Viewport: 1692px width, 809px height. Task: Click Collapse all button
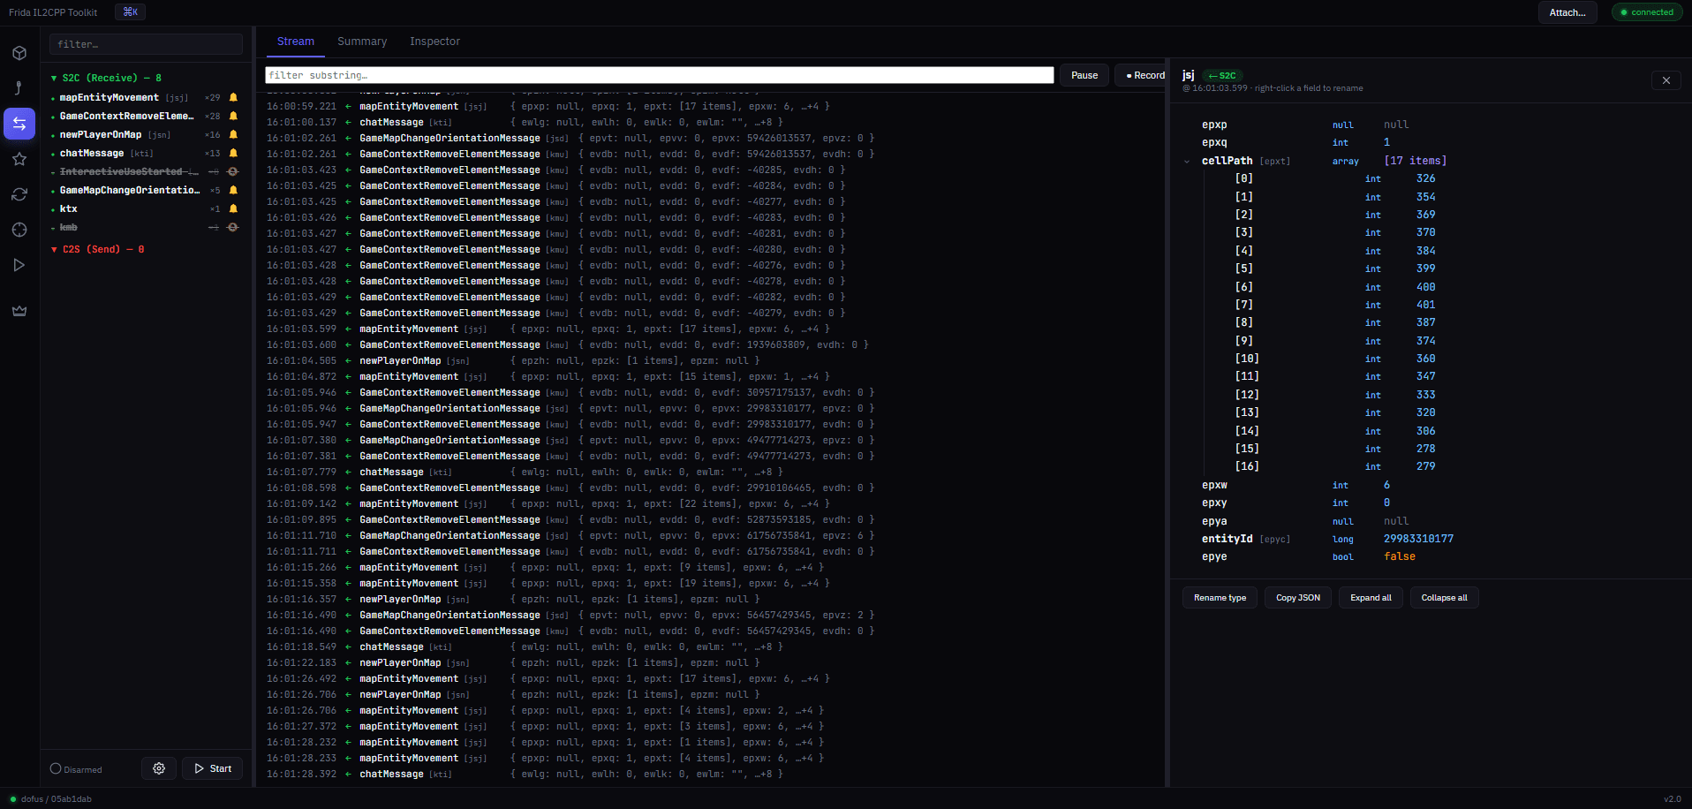(1444, 598)
